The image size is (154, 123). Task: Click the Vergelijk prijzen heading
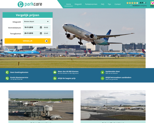tap(27, 15)
